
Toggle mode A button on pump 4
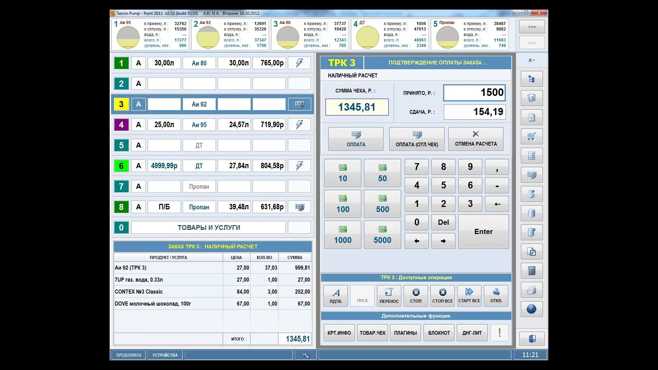pyautogui.click(x=138, y=125)
